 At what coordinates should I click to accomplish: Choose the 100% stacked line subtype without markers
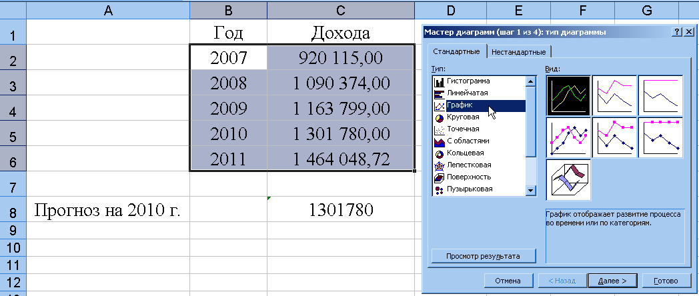(661, 96)
